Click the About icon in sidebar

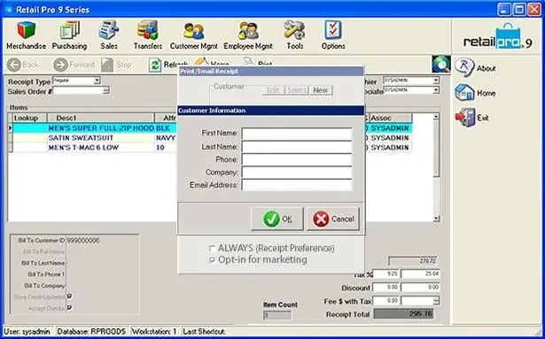coord(464,68)
